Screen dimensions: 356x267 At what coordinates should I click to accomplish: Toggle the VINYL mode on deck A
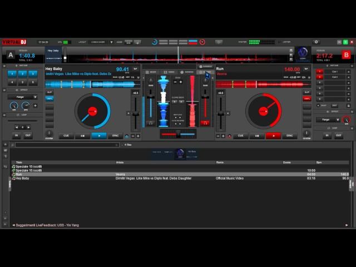[50, 99]
